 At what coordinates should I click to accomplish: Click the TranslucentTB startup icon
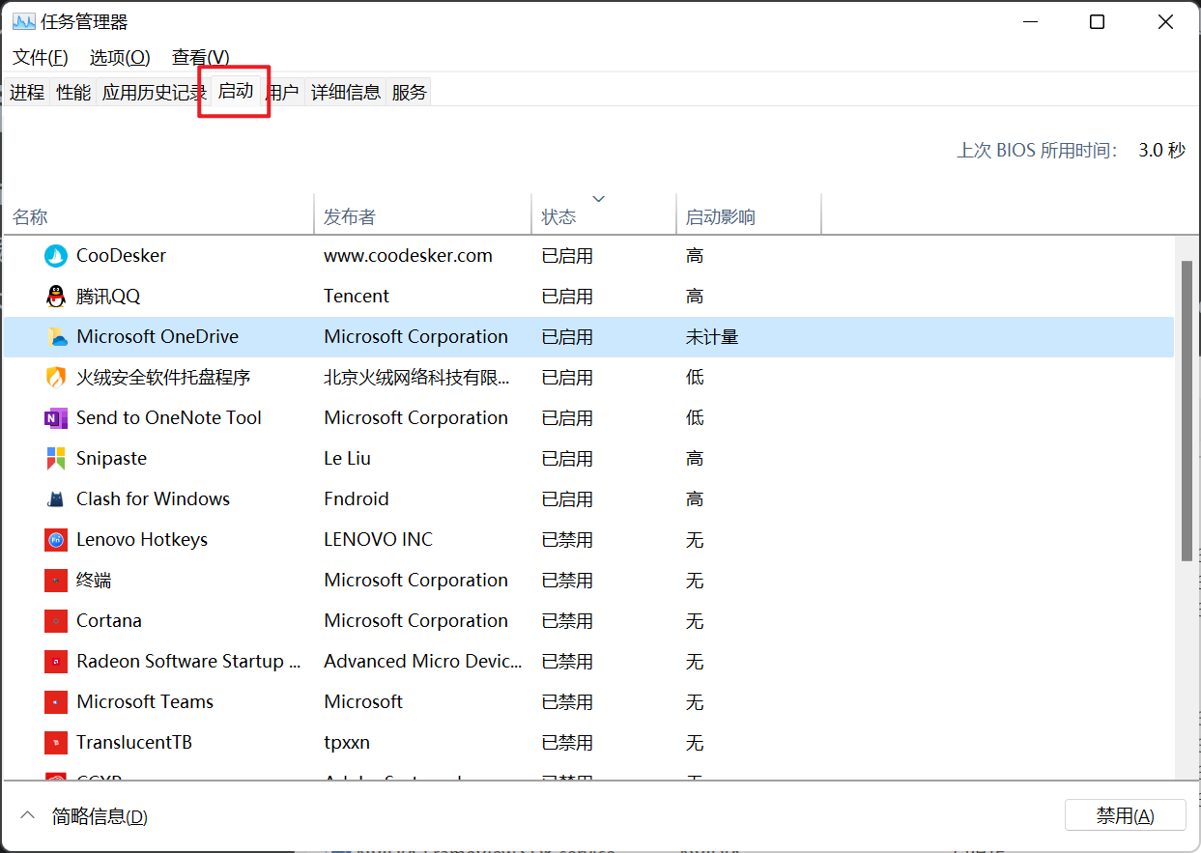[56, 743]
